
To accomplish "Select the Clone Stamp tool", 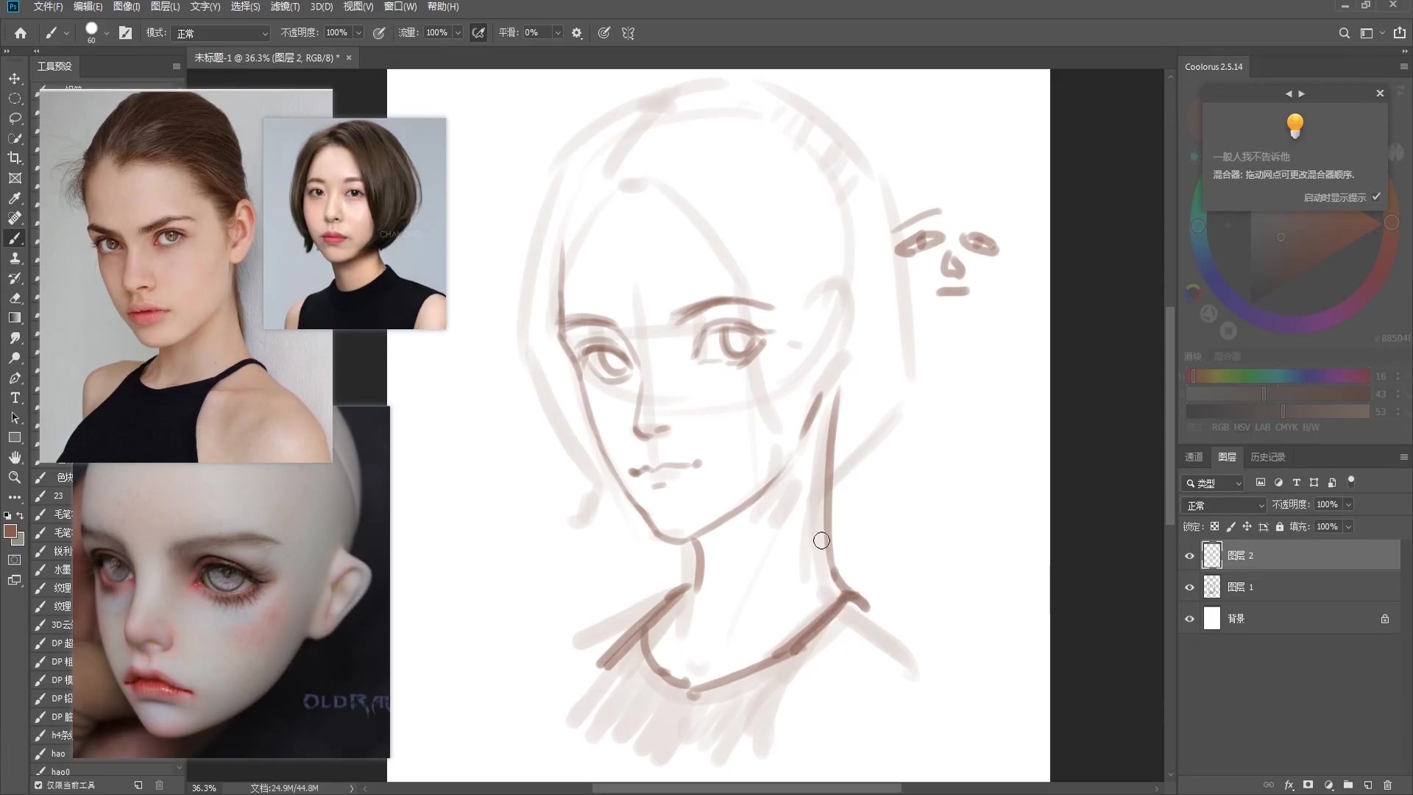I will (x=15, y=258).
